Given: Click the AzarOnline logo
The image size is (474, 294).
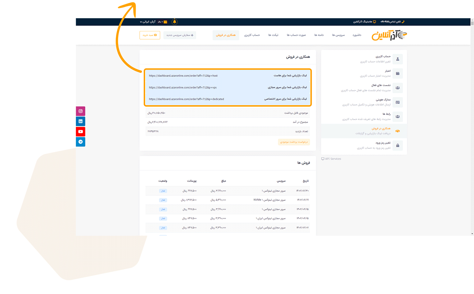Looking at the screenshot, I should [x=389, y=36].
